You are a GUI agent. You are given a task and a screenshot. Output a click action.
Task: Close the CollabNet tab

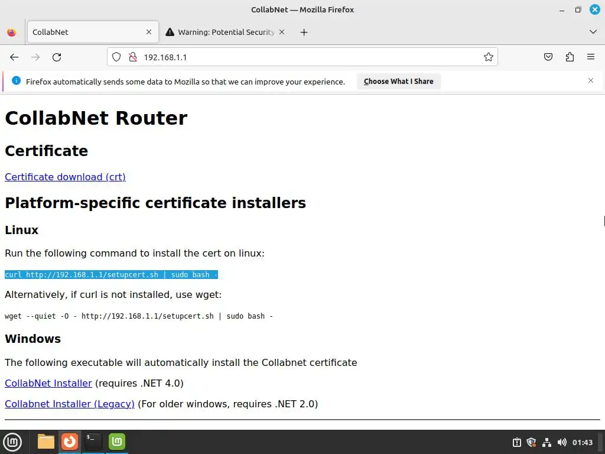coord(149,32)
